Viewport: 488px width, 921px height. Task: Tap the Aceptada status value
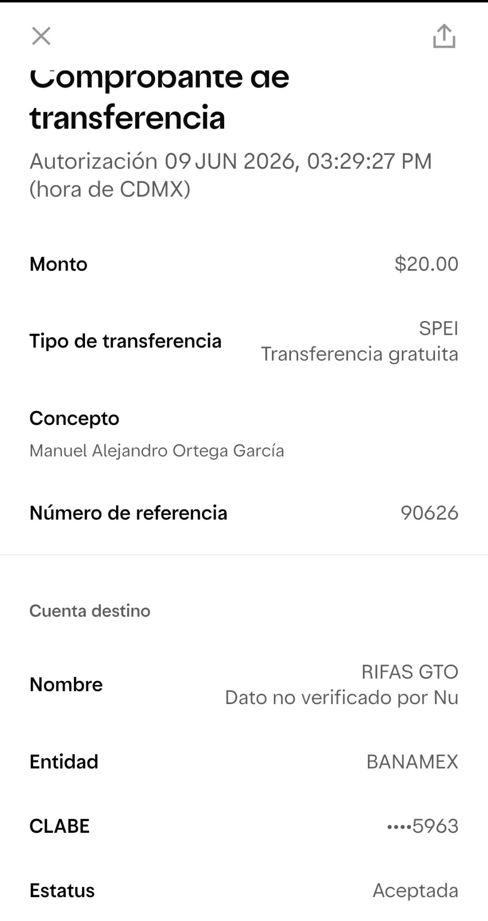click(415, 891)
